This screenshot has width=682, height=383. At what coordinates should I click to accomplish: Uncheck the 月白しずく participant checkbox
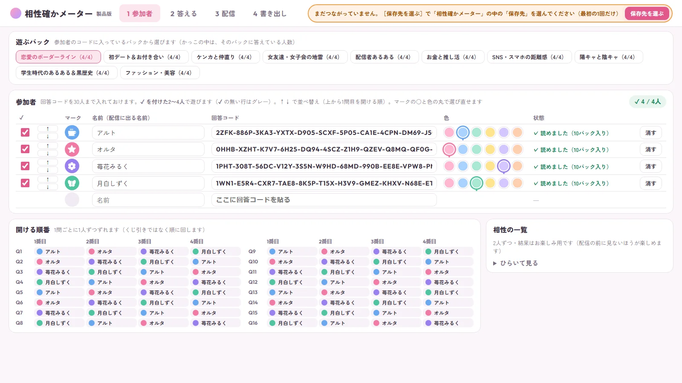25,183
